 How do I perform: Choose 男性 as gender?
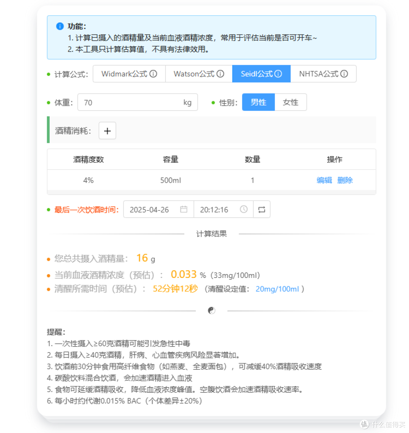pos(258,102)
